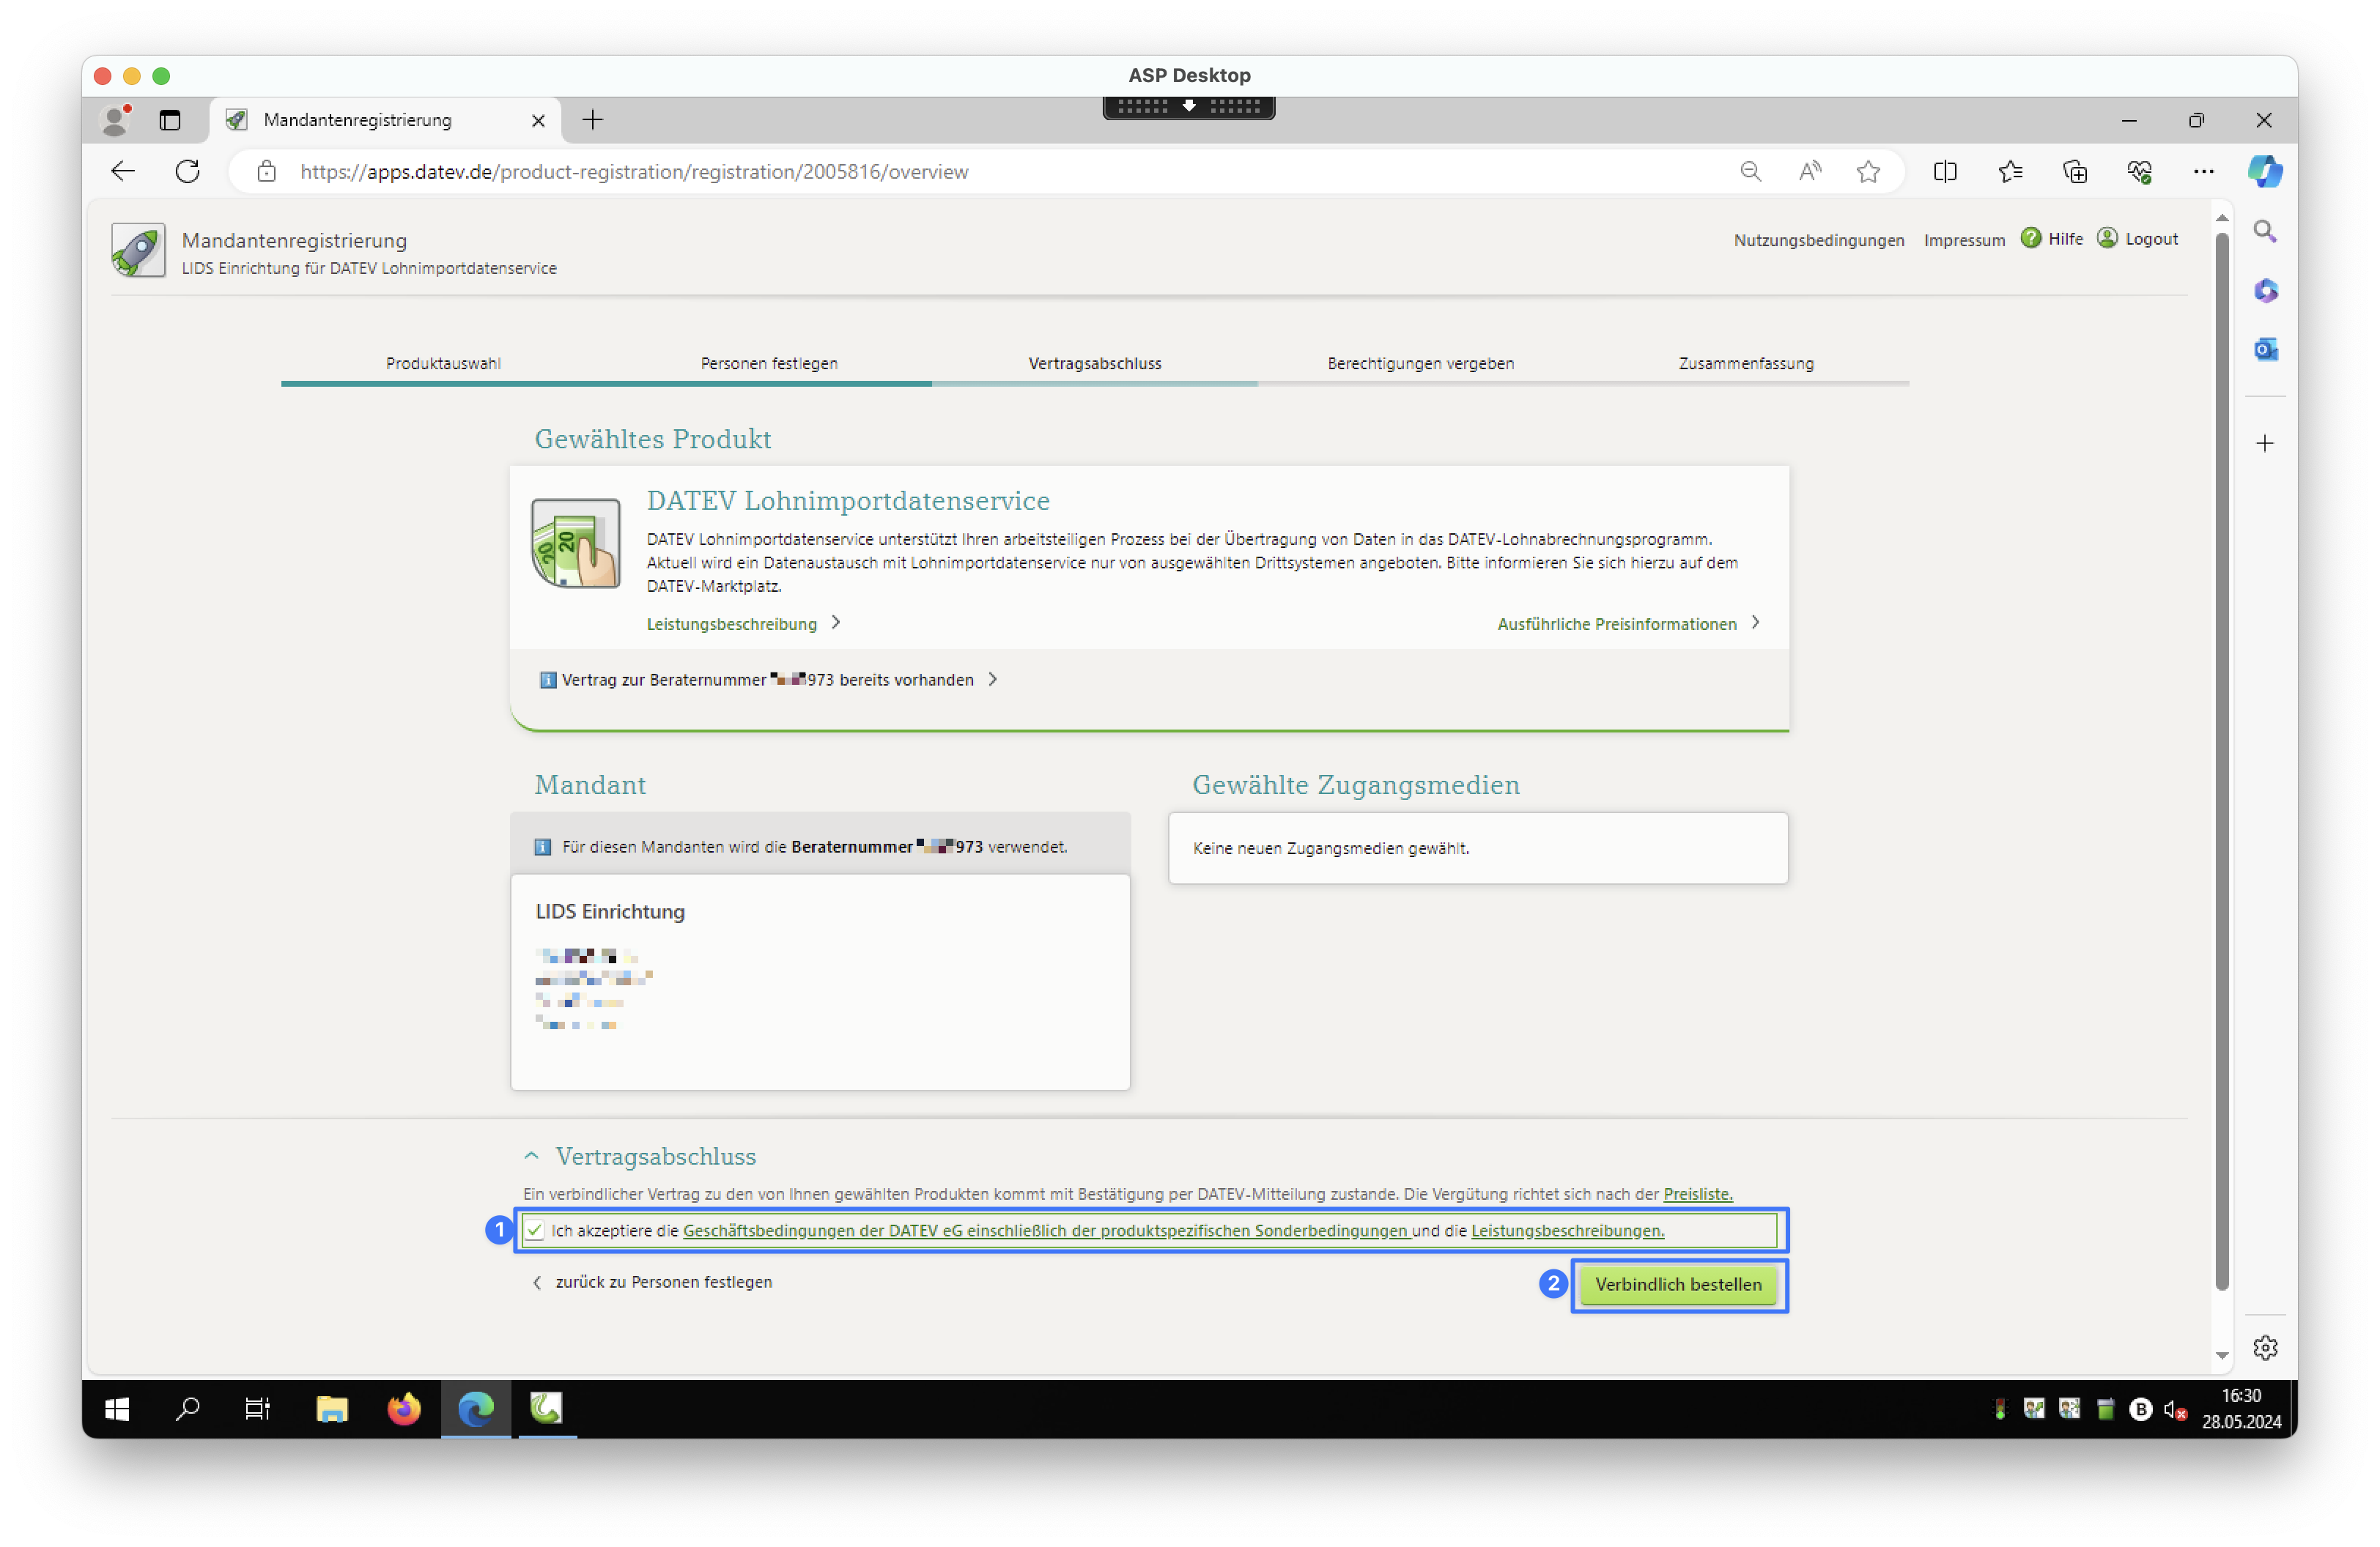
Task: Click the Logout user icon
Action: (2107, 238)
